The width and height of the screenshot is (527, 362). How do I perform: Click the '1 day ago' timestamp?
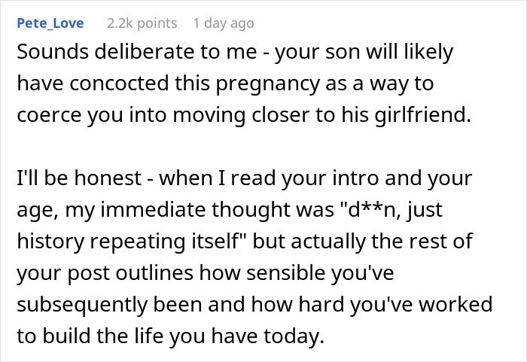(224, 23)
